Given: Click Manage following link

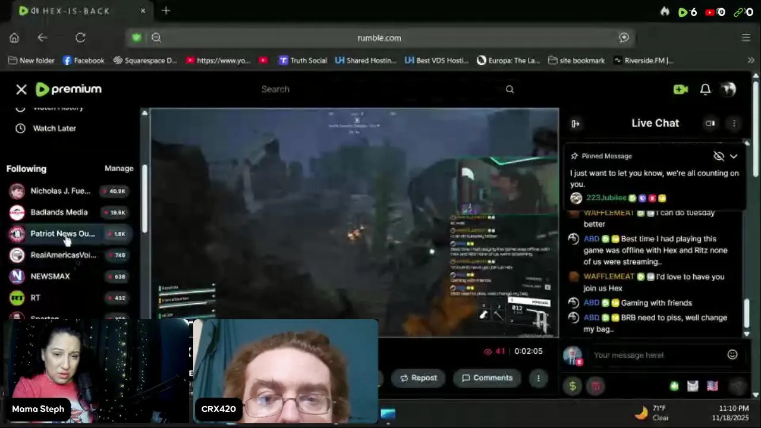Looking at the screenshot, I should pos(119,168).
